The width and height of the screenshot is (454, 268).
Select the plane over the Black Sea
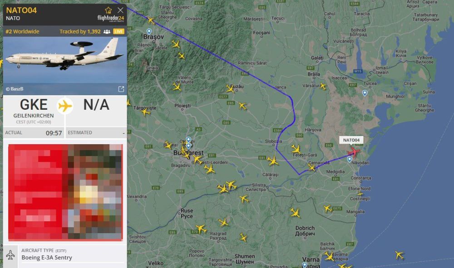(400, 255)
